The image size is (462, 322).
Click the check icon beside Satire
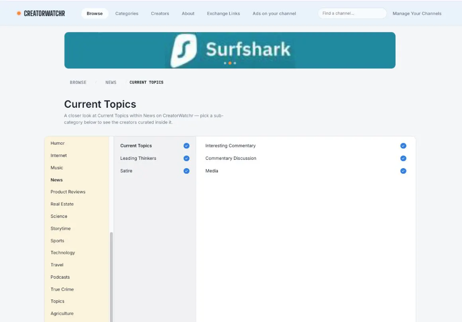186,171
